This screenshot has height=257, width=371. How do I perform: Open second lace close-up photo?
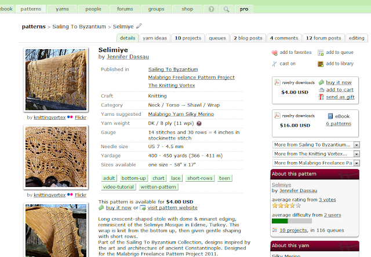pos(56,157)
